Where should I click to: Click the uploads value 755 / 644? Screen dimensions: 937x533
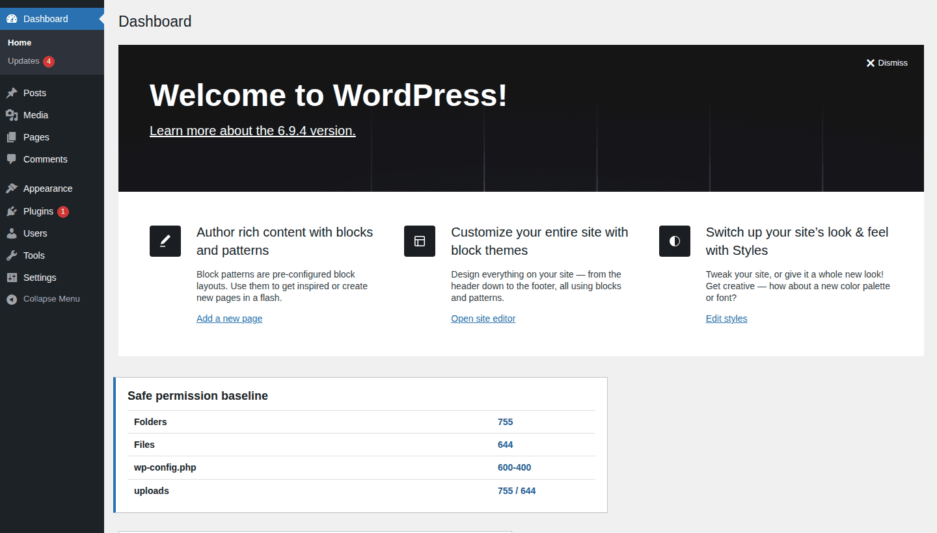pos(517,491)
